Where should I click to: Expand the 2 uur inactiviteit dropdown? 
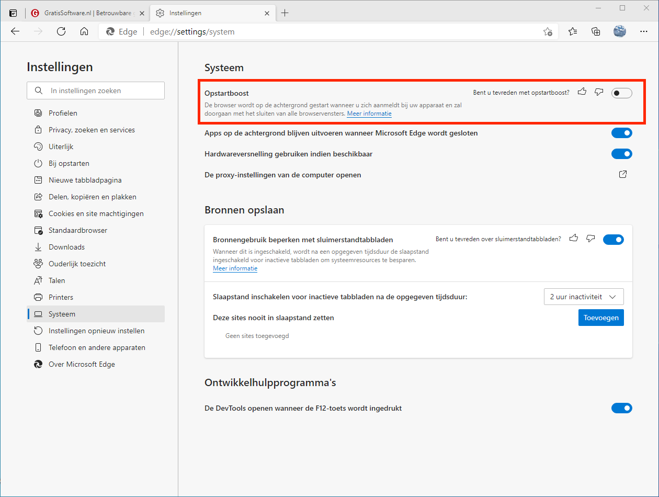click(584, 297)
